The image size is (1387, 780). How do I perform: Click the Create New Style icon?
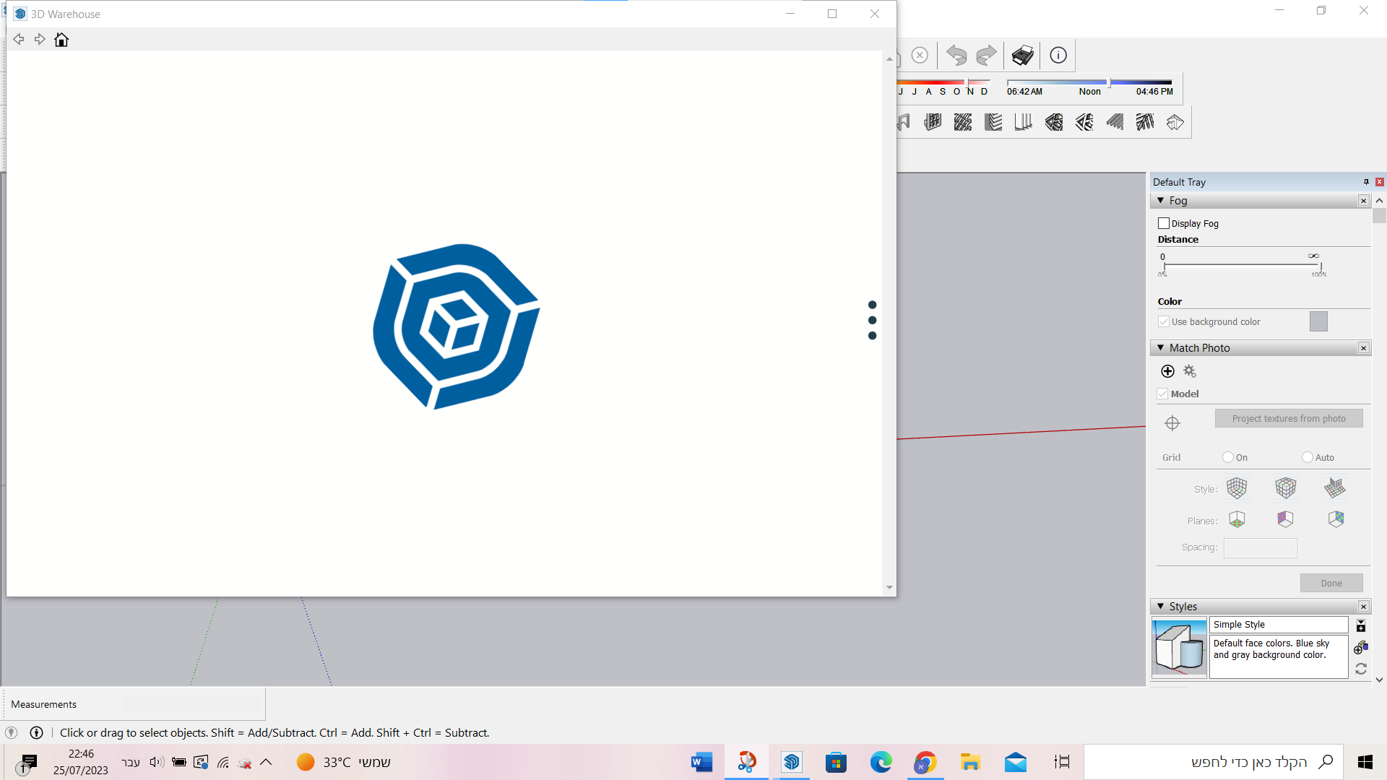click(1360, 647)
